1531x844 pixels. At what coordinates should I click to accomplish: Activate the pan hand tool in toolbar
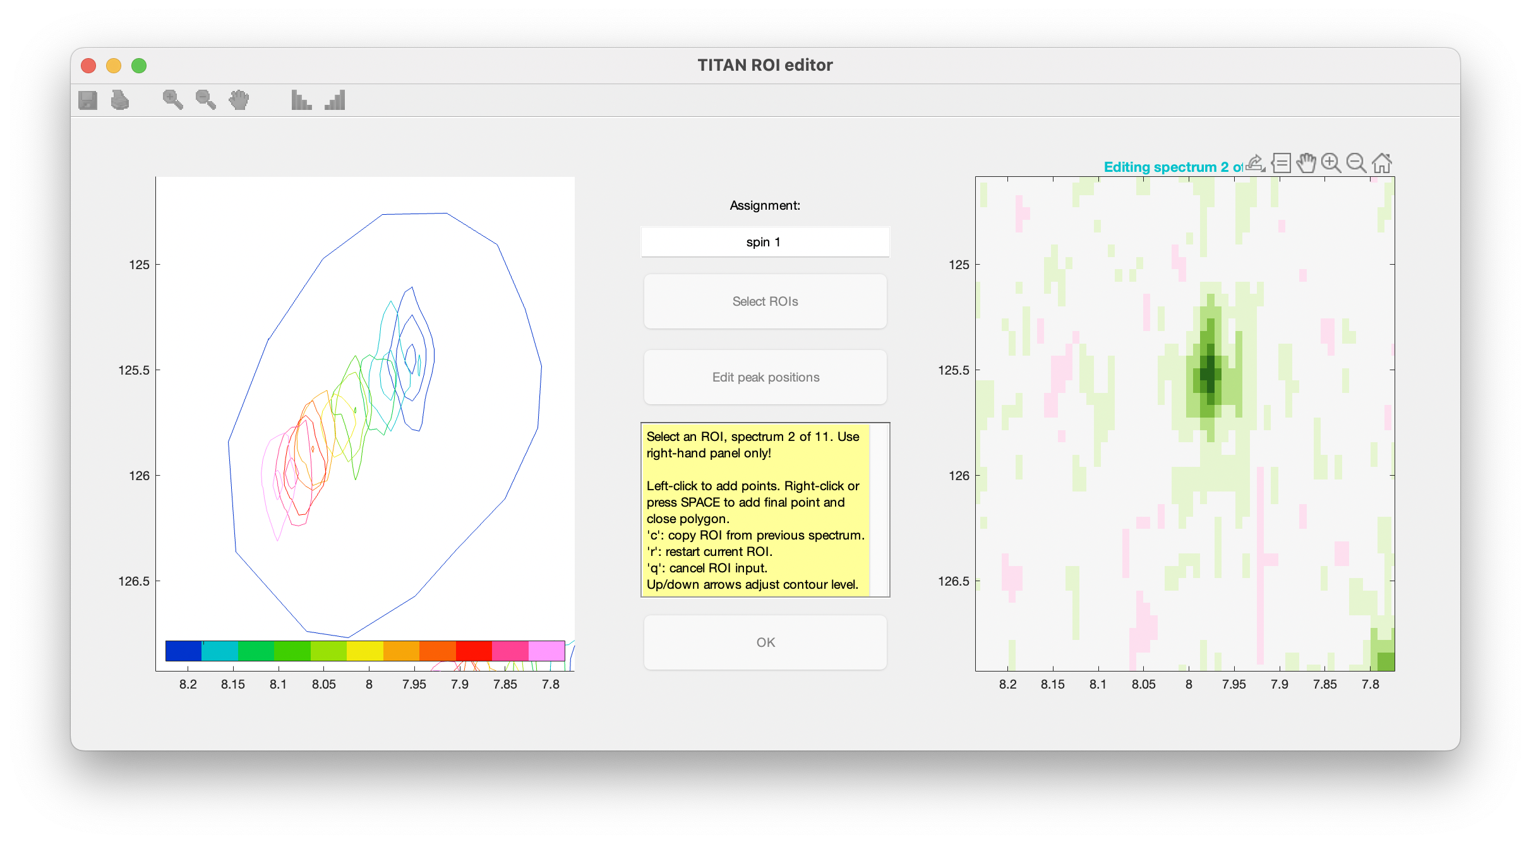point(239,100)
